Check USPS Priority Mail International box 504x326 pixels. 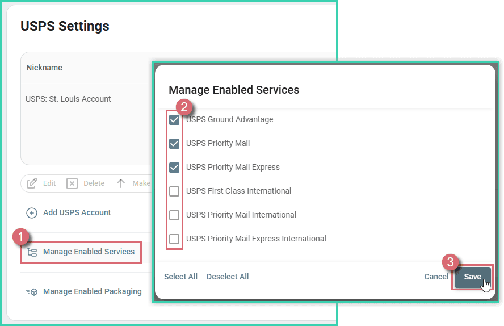click(x=174, y=215)
